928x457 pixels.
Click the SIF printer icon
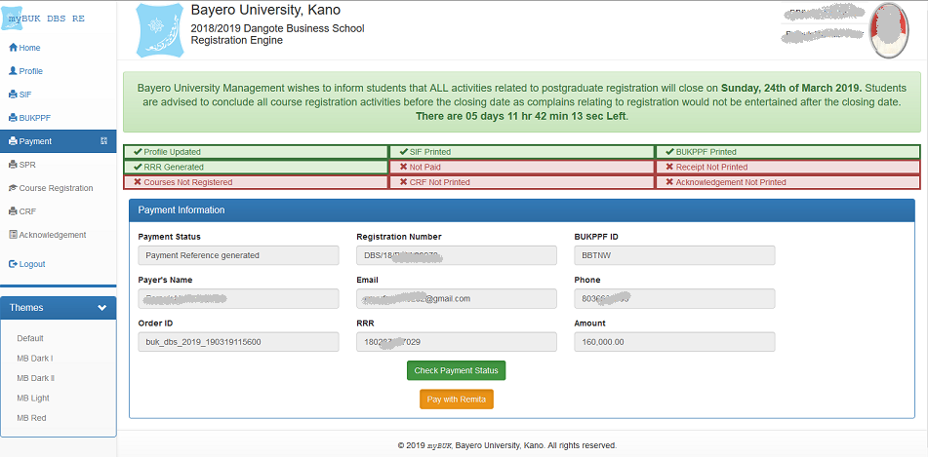13,95
